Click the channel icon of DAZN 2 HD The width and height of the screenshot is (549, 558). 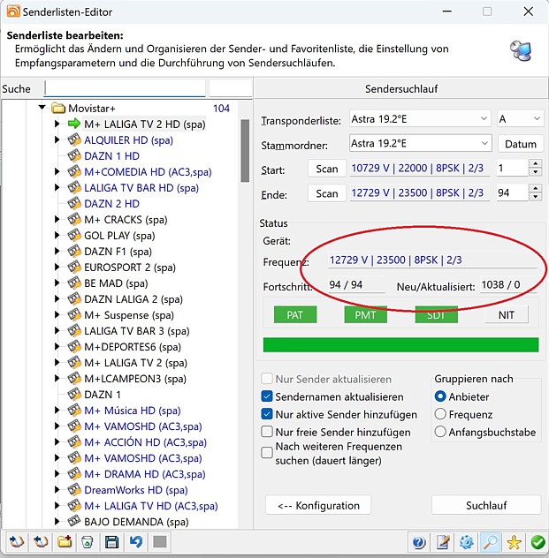(74, 203)
